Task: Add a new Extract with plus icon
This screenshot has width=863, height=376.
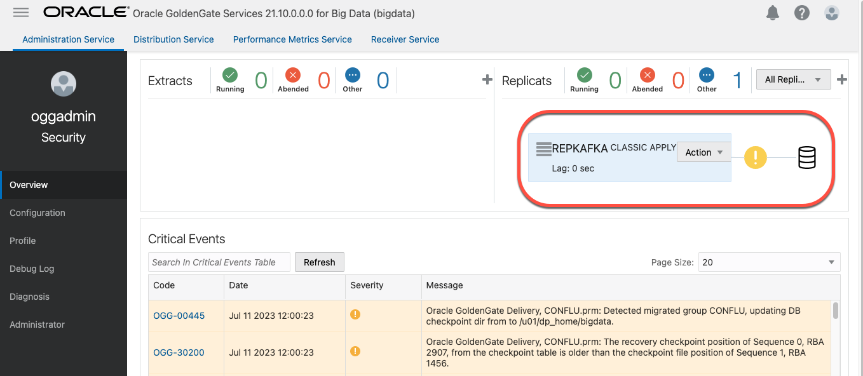Action: (x=487, y=79)
